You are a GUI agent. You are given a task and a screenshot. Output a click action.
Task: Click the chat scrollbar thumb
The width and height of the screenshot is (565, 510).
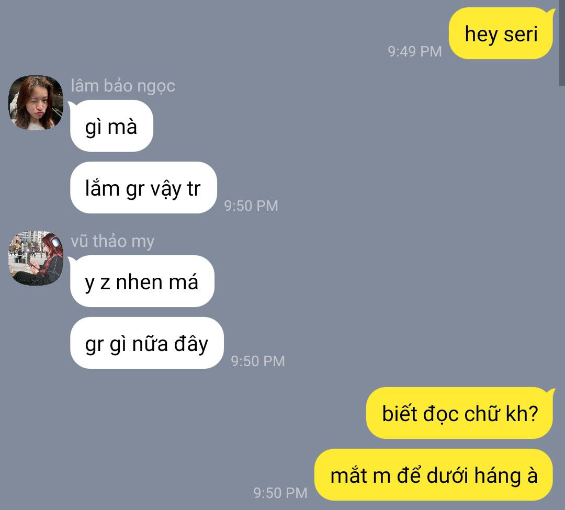coord(562,42)
